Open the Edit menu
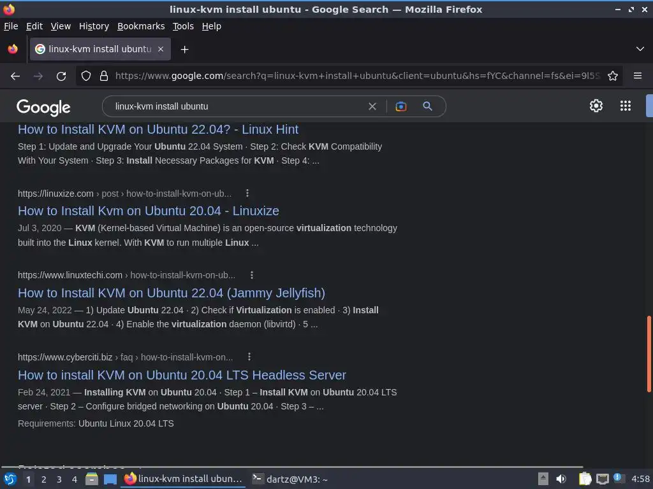The height and width of the screenshot is (489, 653). coord(34,26)
